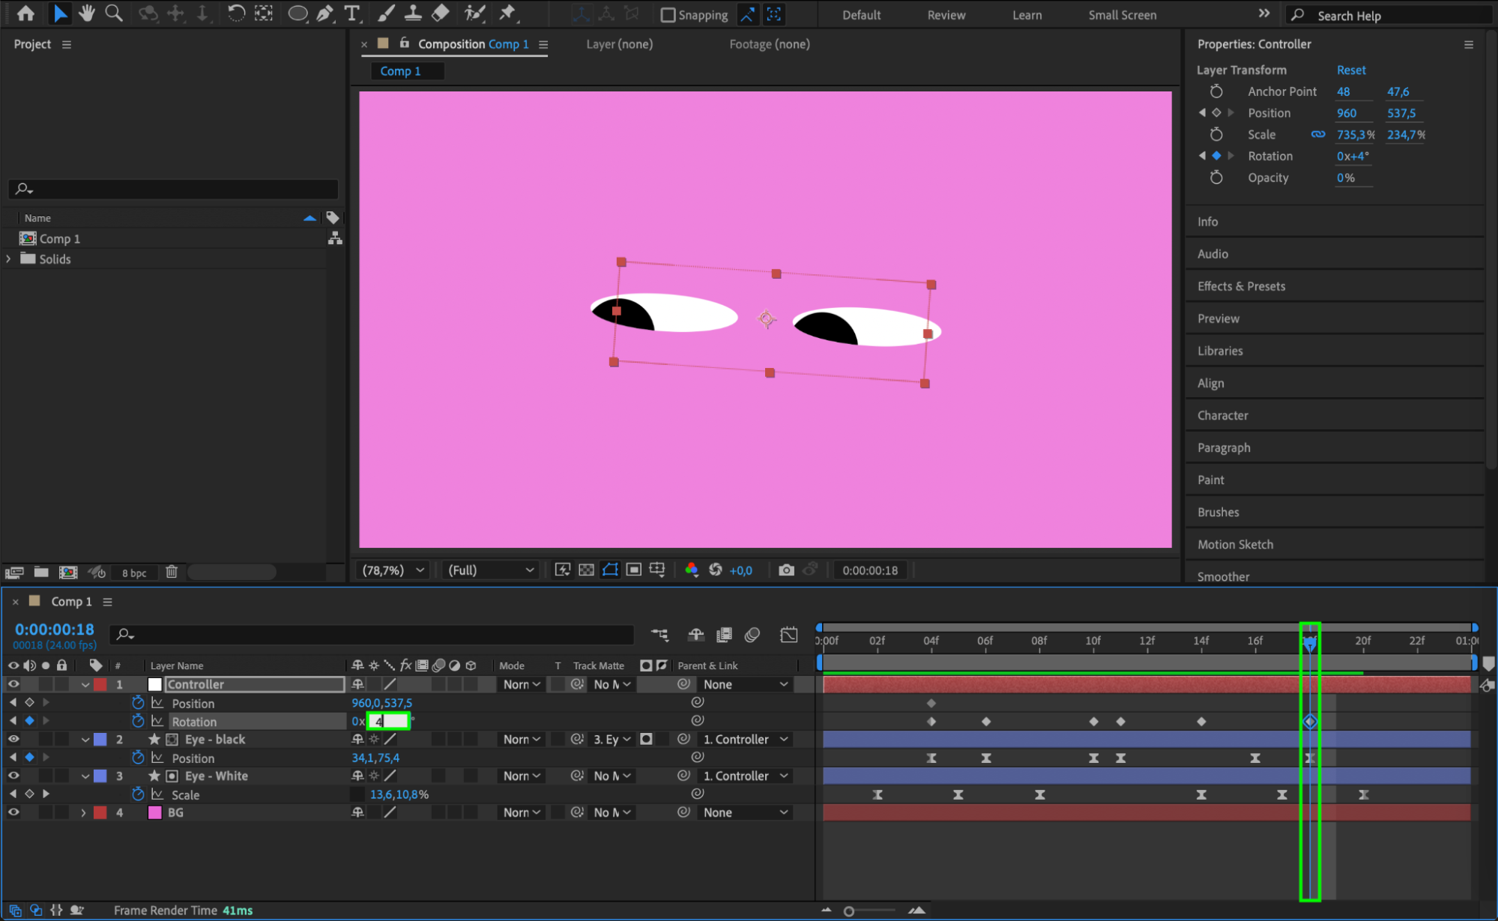
Task: Open the magnification ratio dropdown (78,7%)
Action: (x=393, y=570)
